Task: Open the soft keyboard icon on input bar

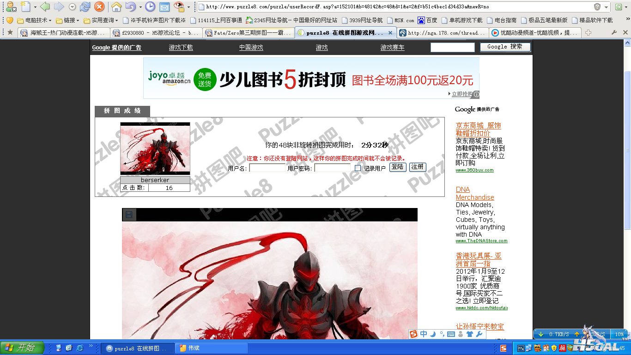Action: [451, 334]
